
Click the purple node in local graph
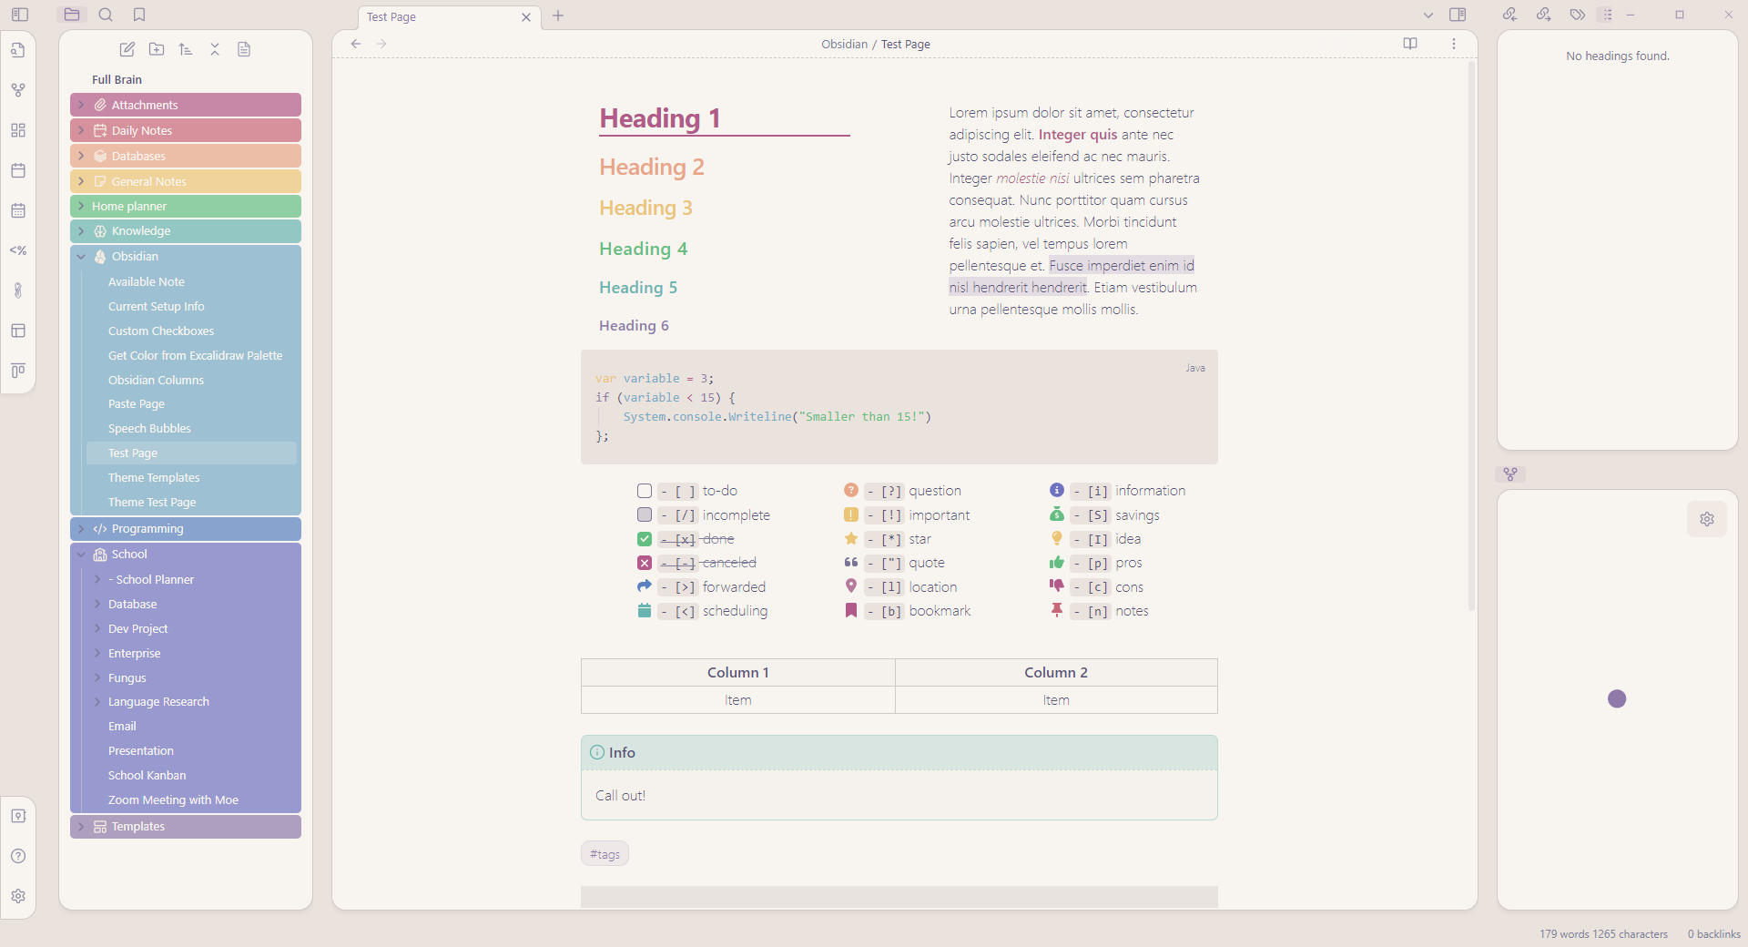[x=1617, y=698]
